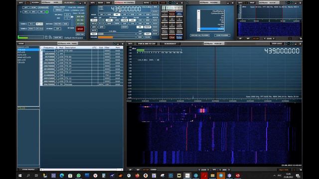Click EXW in the RX Control window
The height and width of the screenshot is (179, 319).
pos(108,2)
